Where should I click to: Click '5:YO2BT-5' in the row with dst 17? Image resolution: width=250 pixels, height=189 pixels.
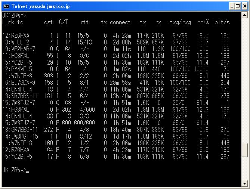19,157
